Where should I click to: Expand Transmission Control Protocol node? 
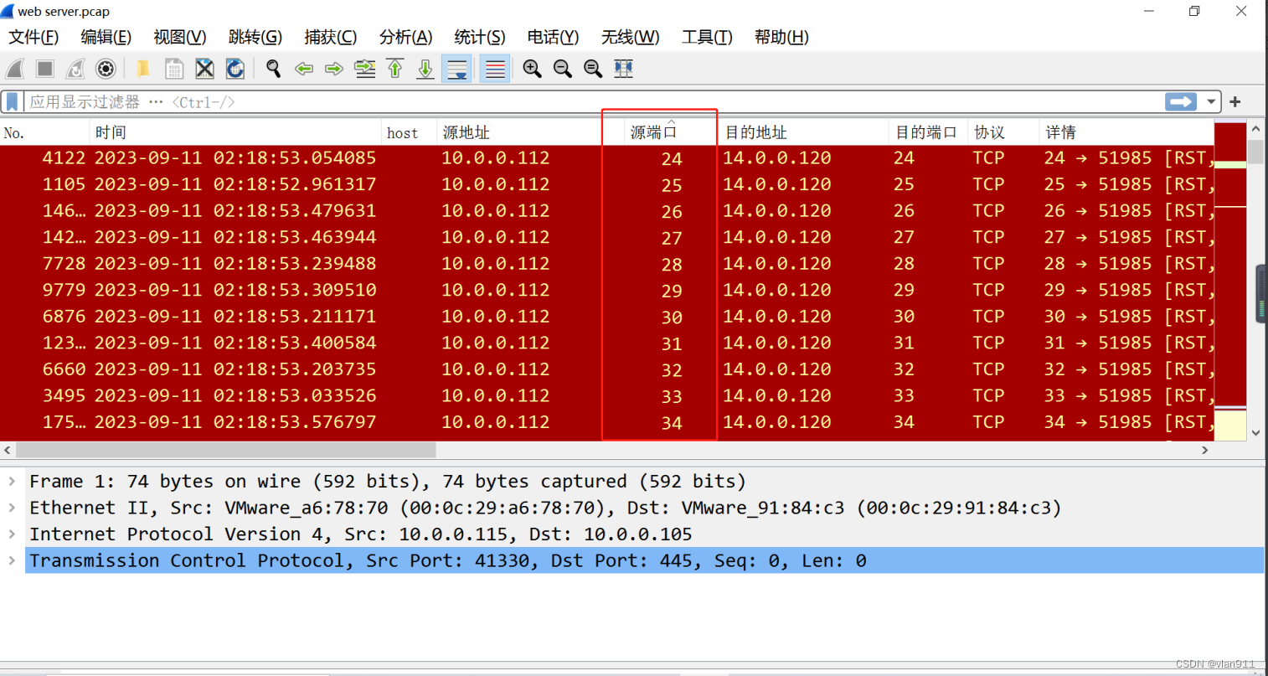click(x=12, y=560)
